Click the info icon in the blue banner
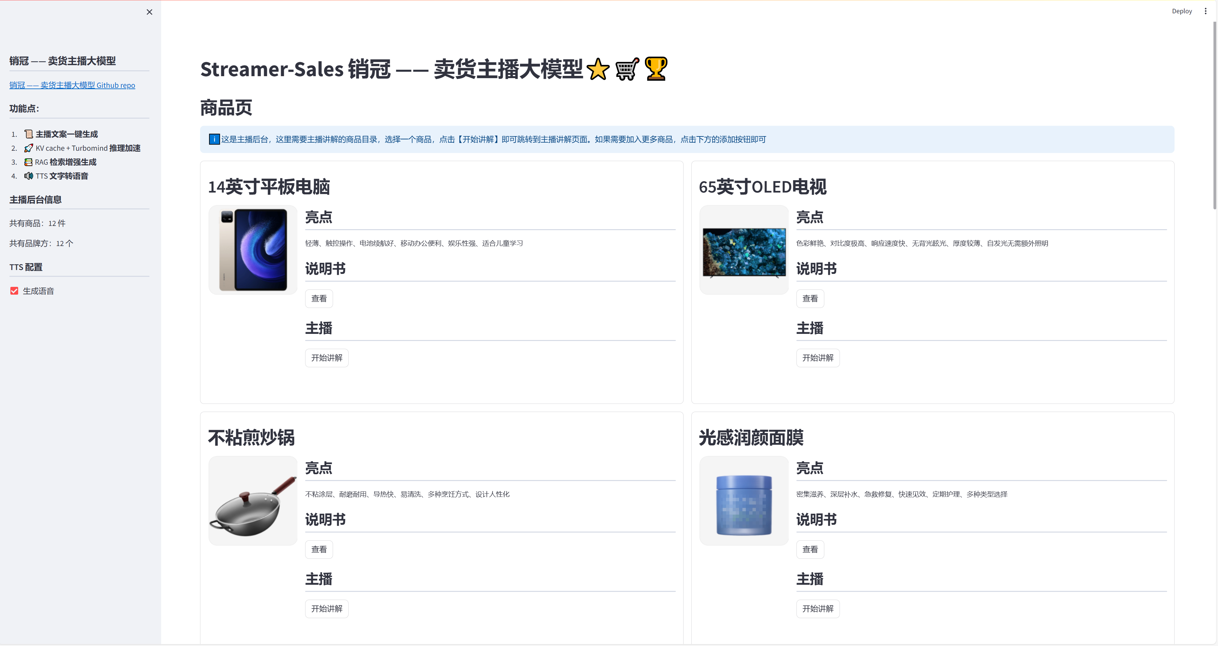The width and height of the screenshot is (1218, 646). click(214, 139)
